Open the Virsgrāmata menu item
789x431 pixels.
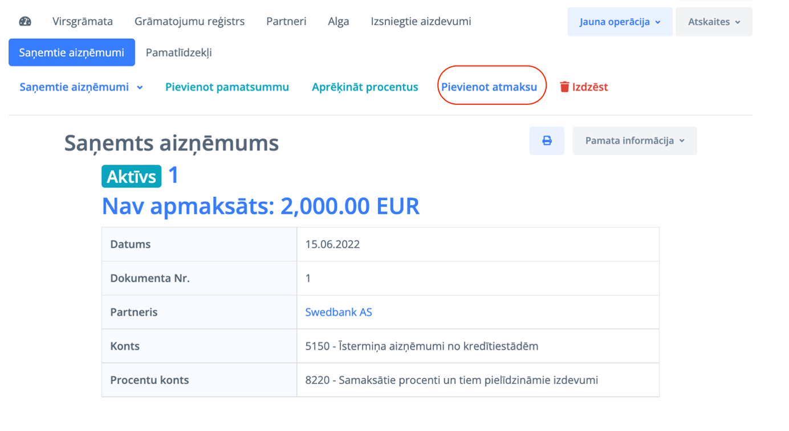point(83,22)
